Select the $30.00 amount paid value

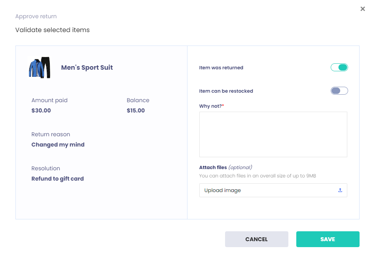[x=41, y=110]
